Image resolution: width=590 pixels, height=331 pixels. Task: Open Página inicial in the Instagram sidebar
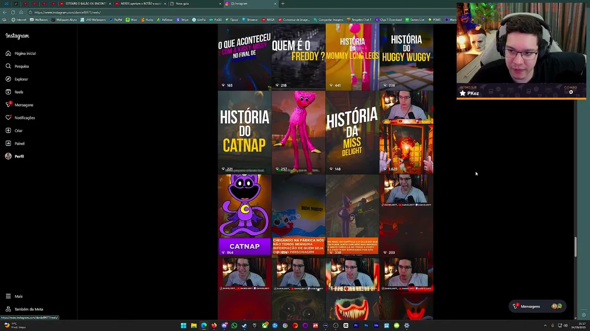(21, 53)
